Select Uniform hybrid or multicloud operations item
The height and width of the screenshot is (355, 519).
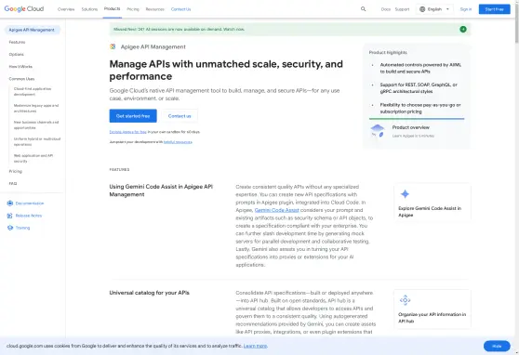(x=37, y=141)
